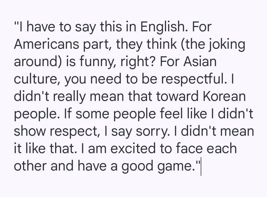Image resolution: width=267 pixels, height=197 pixels.
Task: Place cursor in the word "Korean"
Action: (224, 97)
